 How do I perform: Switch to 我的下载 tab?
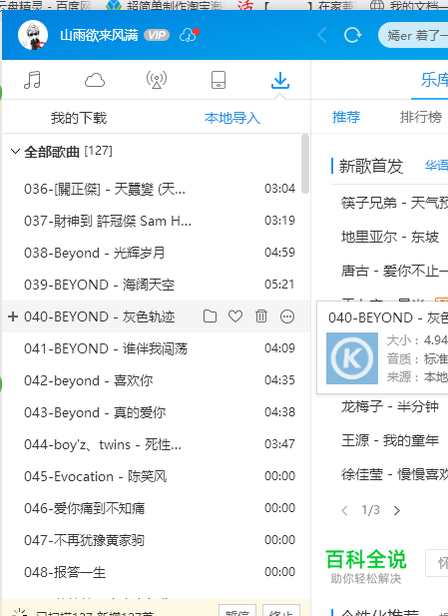click(79, 118)
